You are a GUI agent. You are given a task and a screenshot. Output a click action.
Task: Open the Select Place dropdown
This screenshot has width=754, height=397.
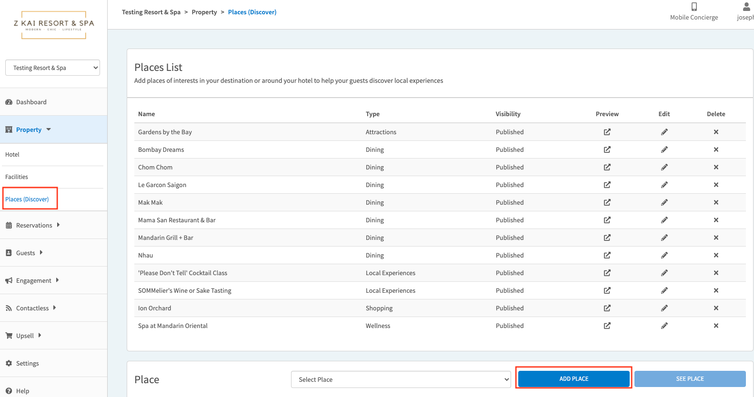401,379
